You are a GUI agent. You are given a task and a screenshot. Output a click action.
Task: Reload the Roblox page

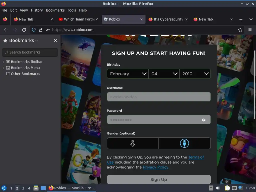[x=24, y=30]
